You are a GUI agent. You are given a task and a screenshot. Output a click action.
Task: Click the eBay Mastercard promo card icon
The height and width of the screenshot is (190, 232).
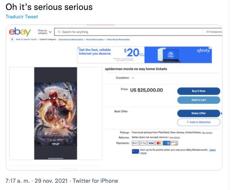tap(136, 151)
